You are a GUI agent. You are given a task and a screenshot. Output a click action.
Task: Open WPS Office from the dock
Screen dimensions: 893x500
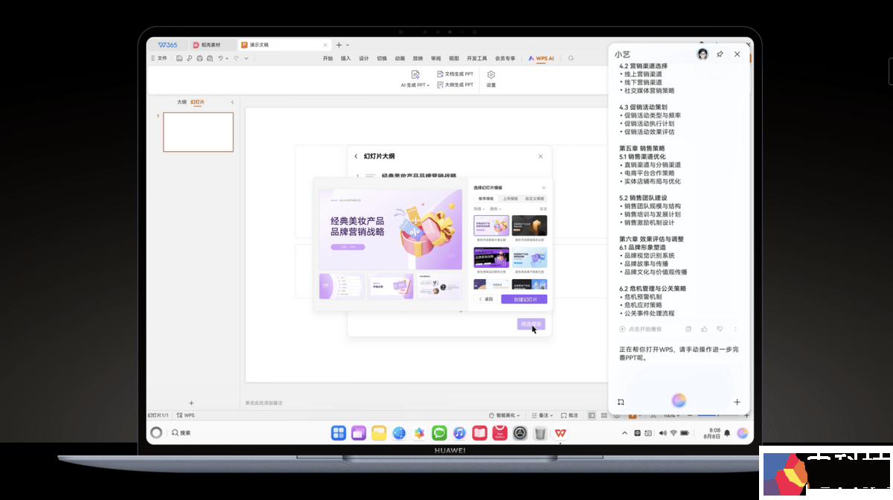click(560, 433)
